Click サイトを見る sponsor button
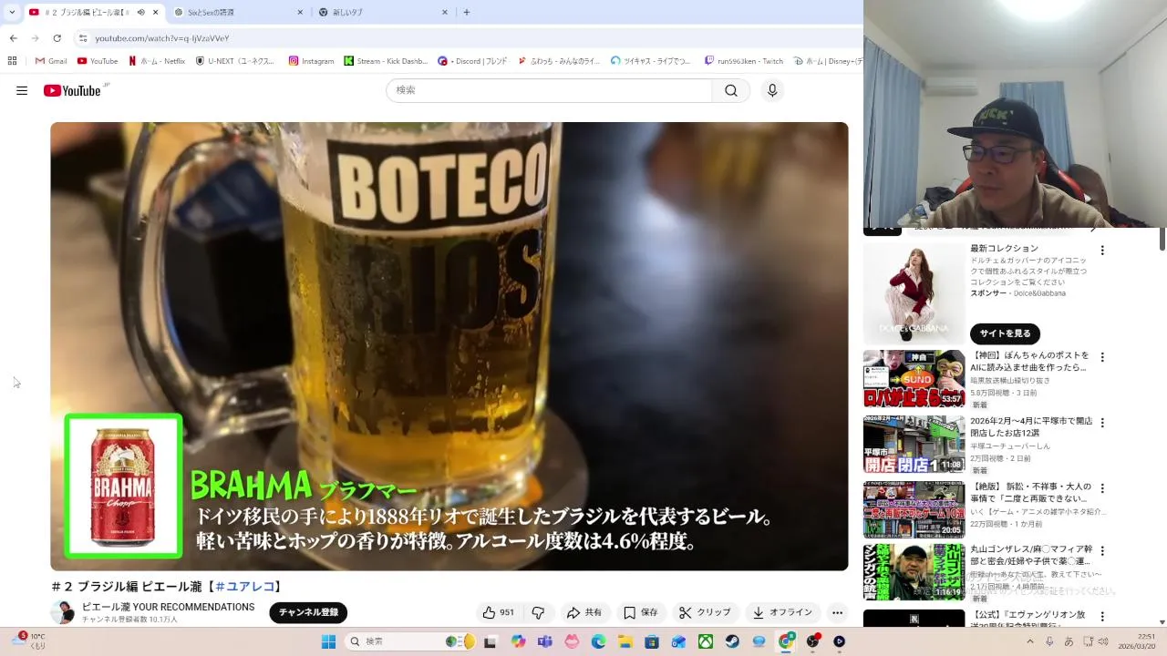 click(1005, 333)
